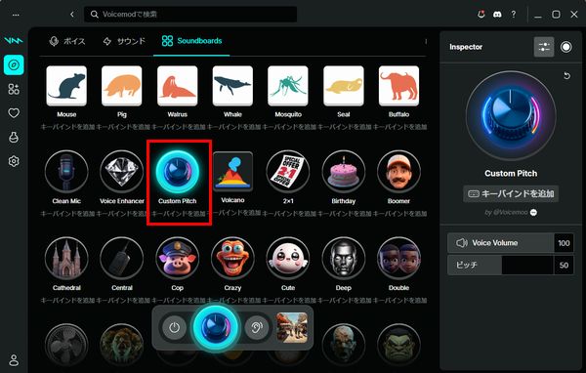Image resolution: width=586 pixels, height=373 pixels.
Task: Add keybind under the Mouse sound
Action: 67,127
